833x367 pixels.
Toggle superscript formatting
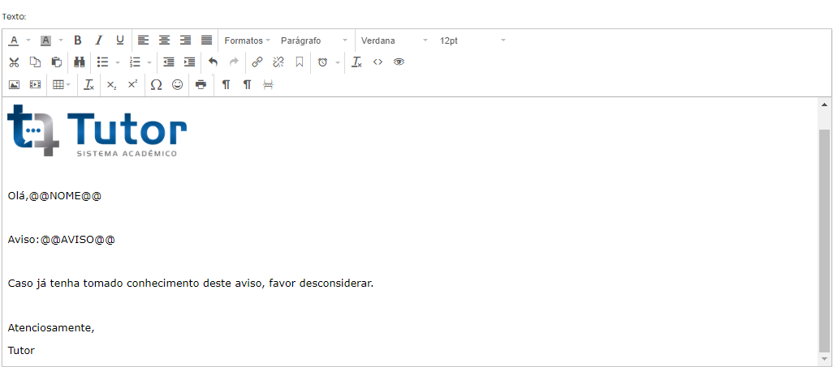coord(133,84)
